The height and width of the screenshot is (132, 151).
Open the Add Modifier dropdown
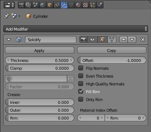tap(76, 29)
